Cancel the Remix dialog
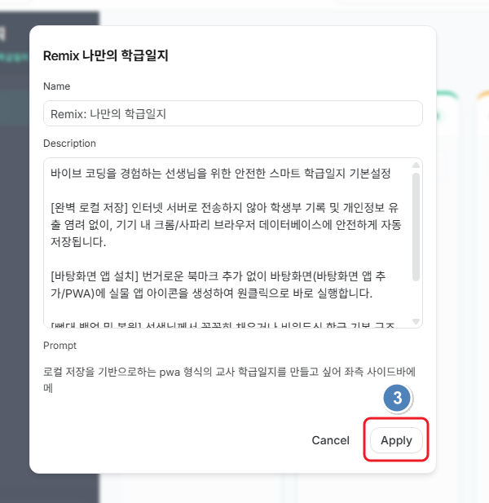Viewport: 489px width, 503px height. click(331, 440)
